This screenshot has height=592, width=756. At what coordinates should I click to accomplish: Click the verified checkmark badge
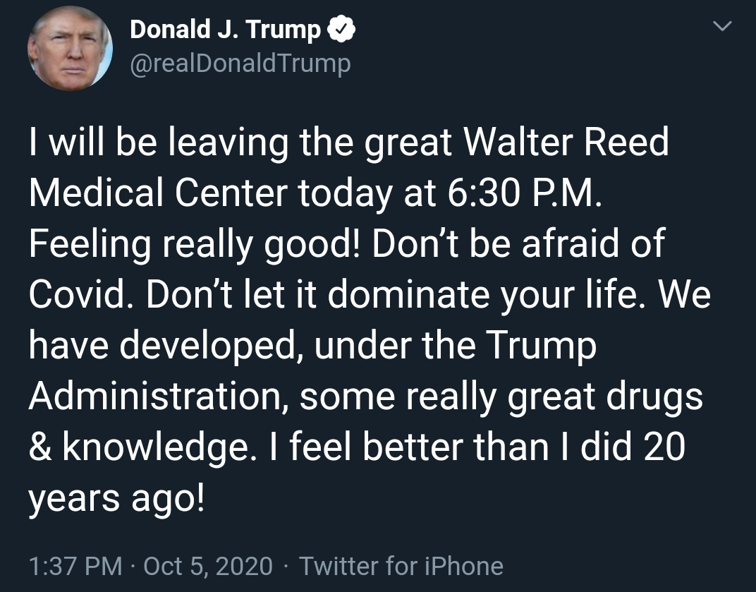(x=341, y=30)
